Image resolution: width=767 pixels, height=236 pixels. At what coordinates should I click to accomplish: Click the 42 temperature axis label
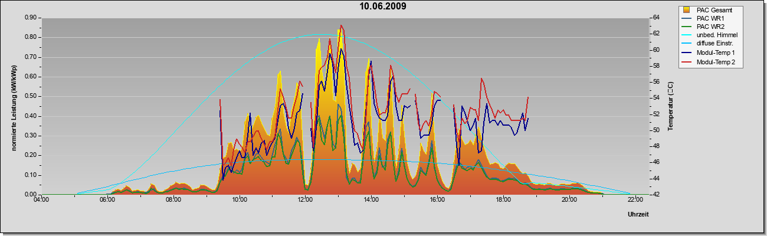655,194
